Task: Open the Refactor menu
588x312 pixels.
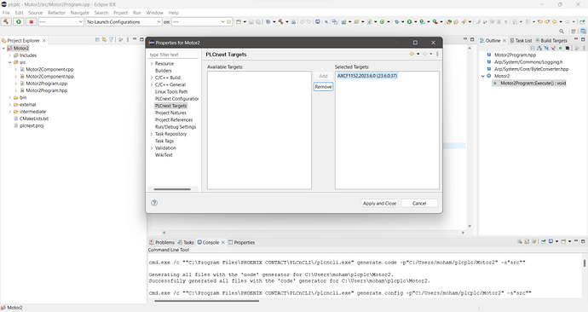Action: tap(56, 13)
